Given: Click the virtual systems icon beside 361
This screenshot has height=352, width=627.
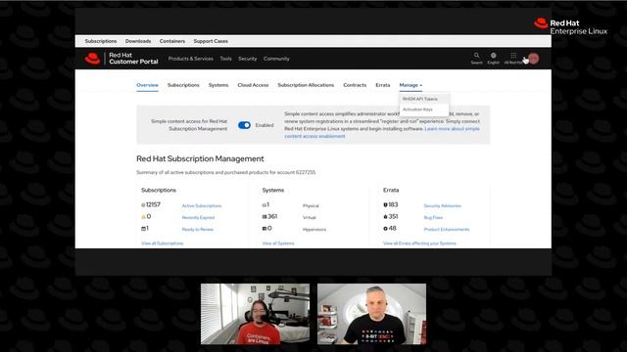Looking at the screenshot, I should 264,217.
